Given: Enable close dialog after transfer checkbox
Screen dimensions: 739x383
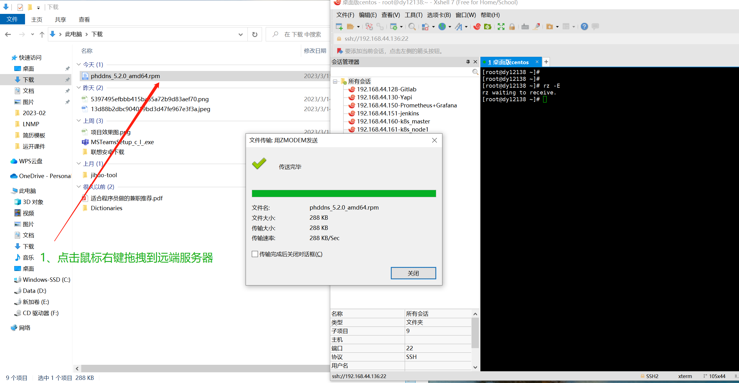Looking at the screenshot, I should [x=255, y=254].
